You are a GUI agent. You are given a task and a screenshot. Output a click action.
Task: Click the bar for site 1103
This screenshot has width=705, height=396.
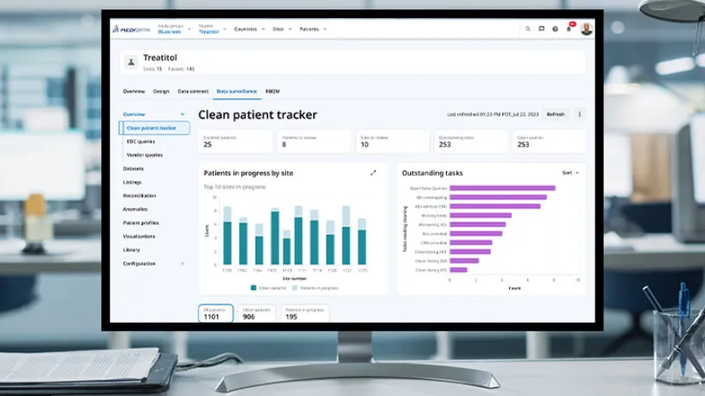pyautogui.click(x=274, y=236)
